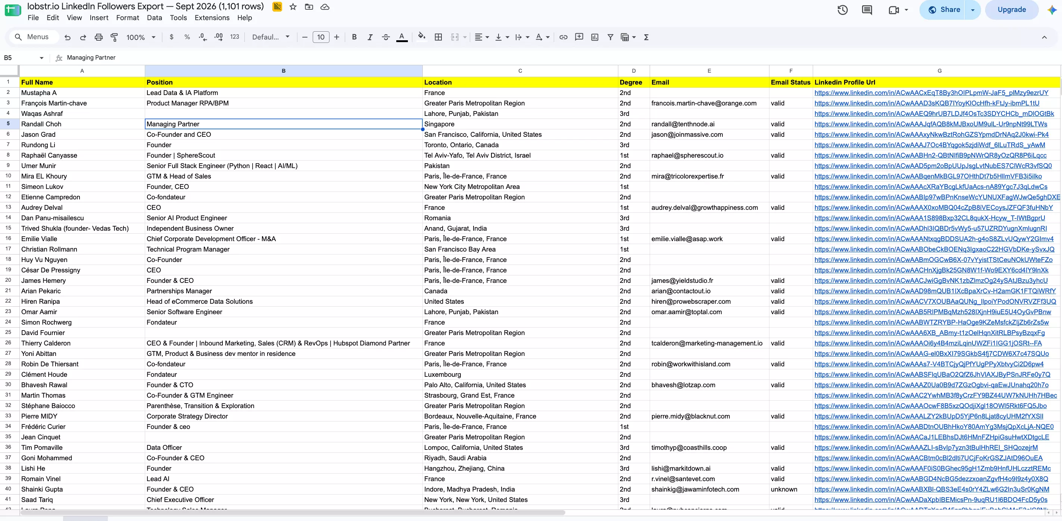Toggle strikethrough formatting

386,37
